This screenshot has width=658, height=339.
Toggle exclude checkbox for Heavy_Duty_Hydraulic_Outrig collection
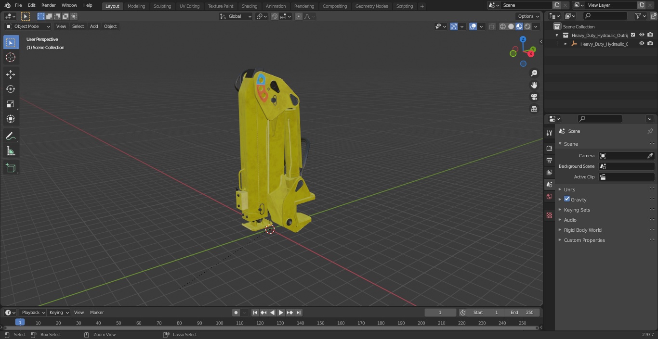(x=633, y=35)
